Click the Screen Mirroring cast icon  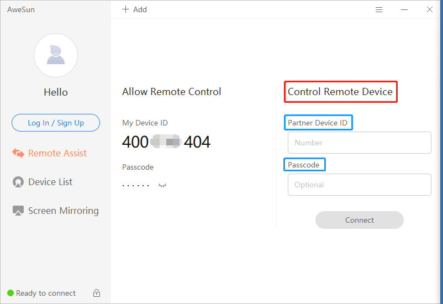18,211
